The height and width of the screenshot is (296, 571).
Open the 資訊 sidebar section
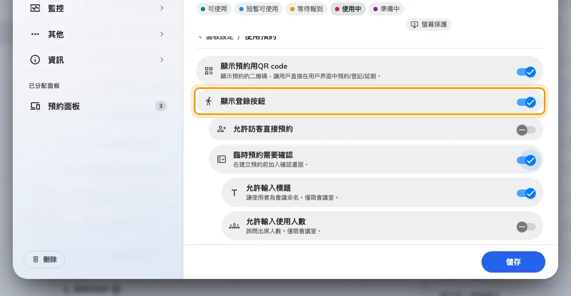pyautogui.click(x=97, y=60)
